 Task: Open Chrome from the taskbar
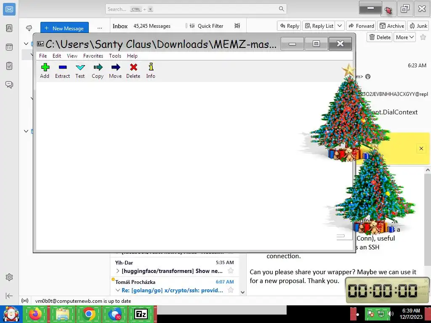click(x=89, y=314)
